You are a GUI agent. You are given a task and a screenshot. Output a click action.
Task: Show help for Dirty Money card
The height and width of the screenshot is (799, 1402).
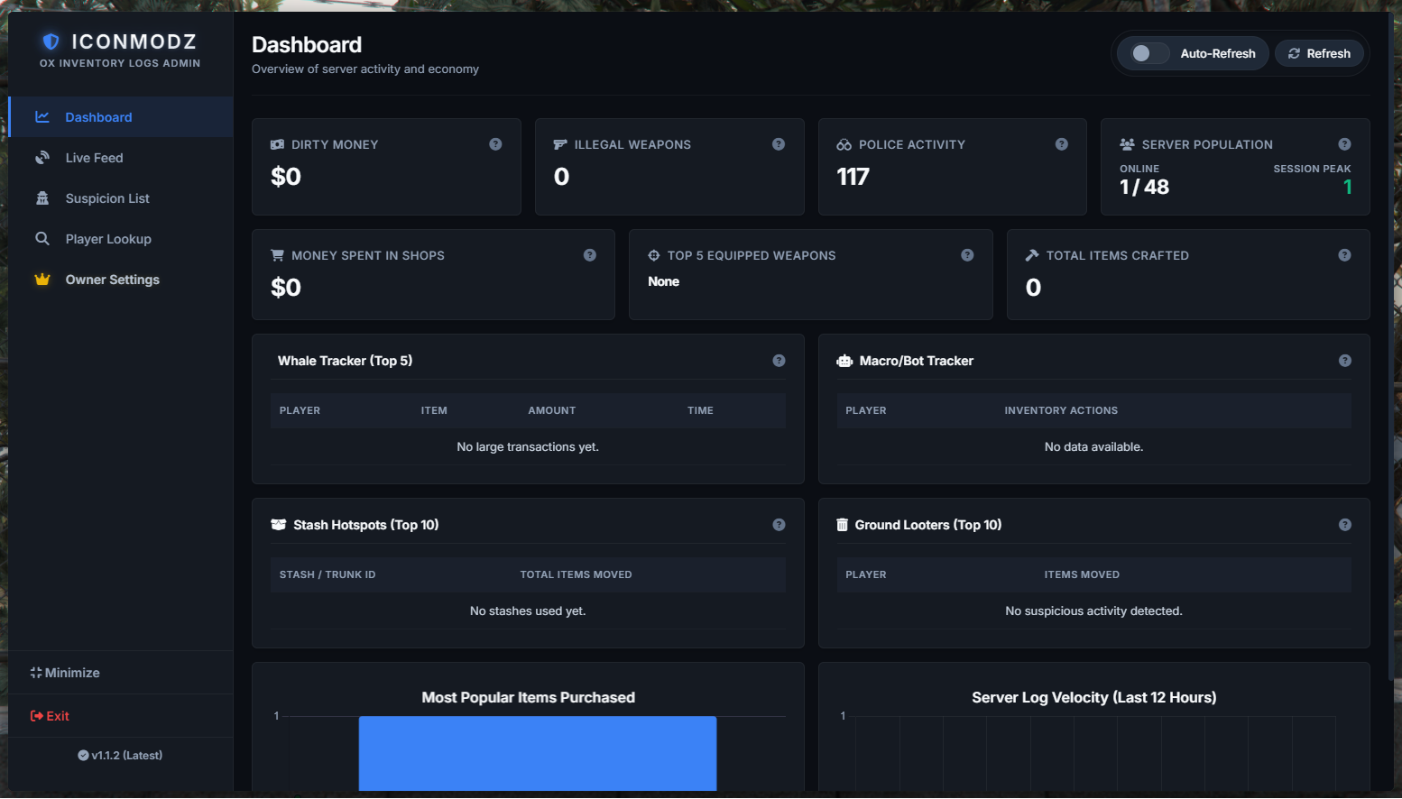coord(495,144)
